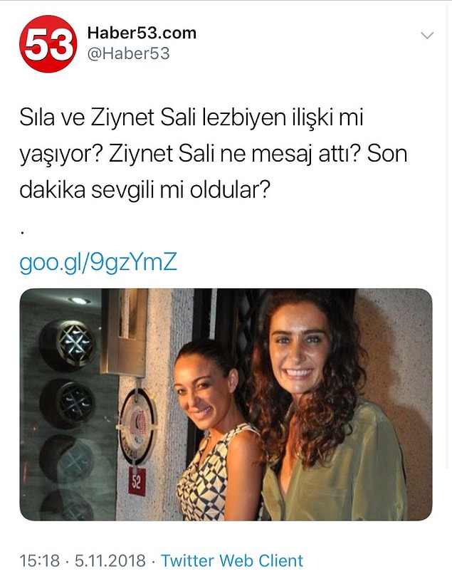Follow the goo.gl/9gzYmZ link
This screenshot has height=586, width=452.
pos(98,262)
